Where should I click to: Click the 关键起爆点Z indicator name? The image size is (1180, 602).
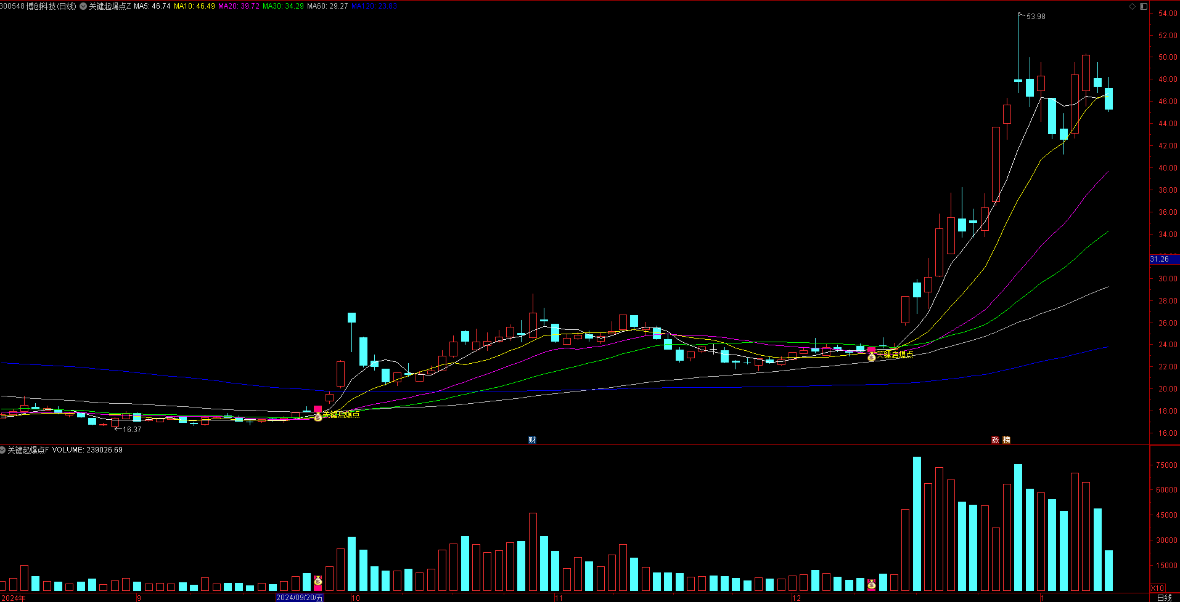110,6
